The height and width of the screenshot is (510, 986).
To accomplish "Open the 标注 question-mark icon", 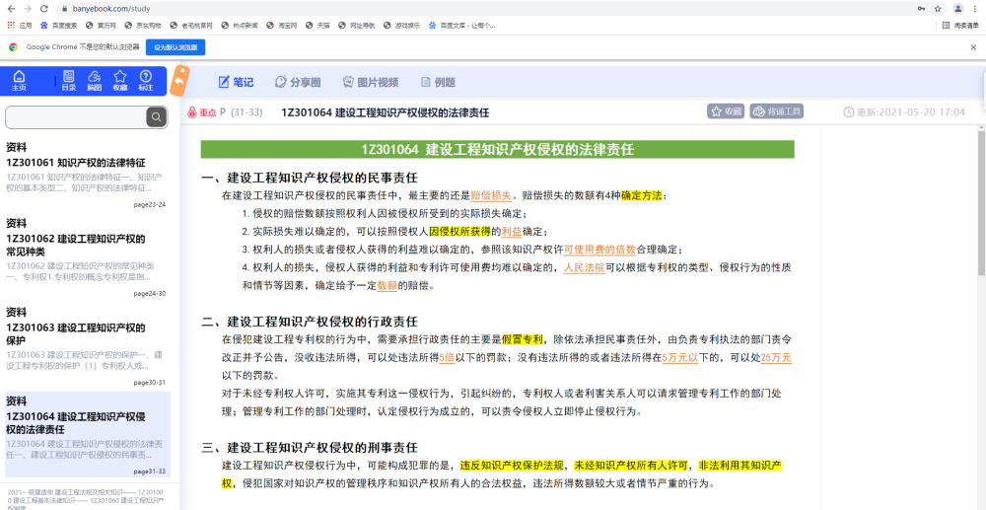I will click(x=146, y=81).
